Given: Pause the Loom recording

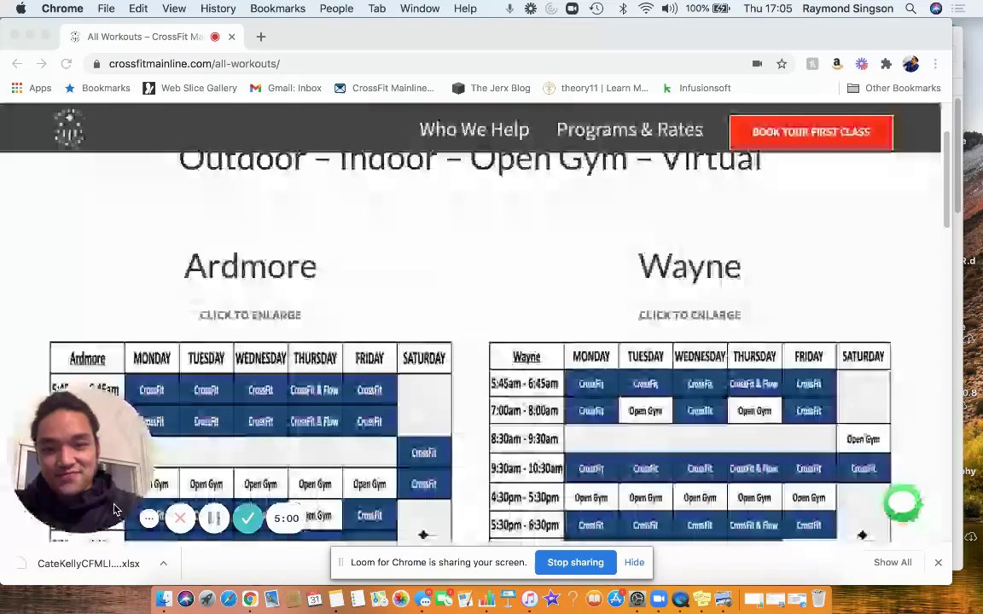Looking at the screenshot, I should pyautogui.click(x=214, y=518).
